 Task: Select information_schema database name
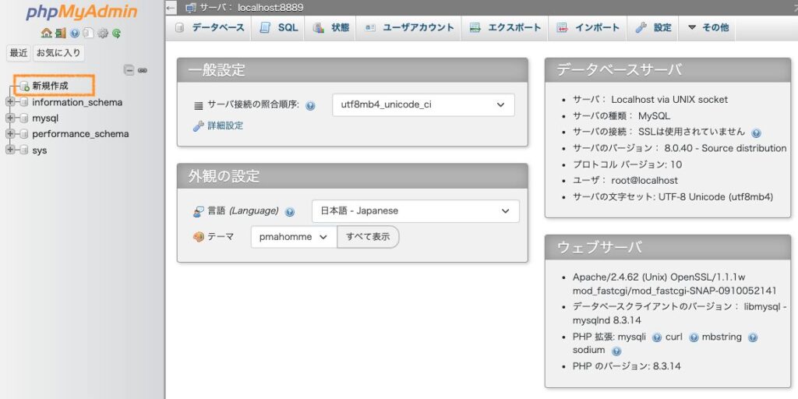pos(77,102)
